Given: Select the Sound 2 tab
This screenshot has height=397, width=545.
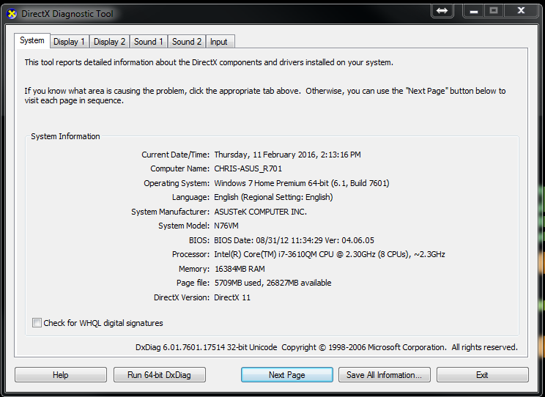Looking at the screenshot, I should coord(187,42).
